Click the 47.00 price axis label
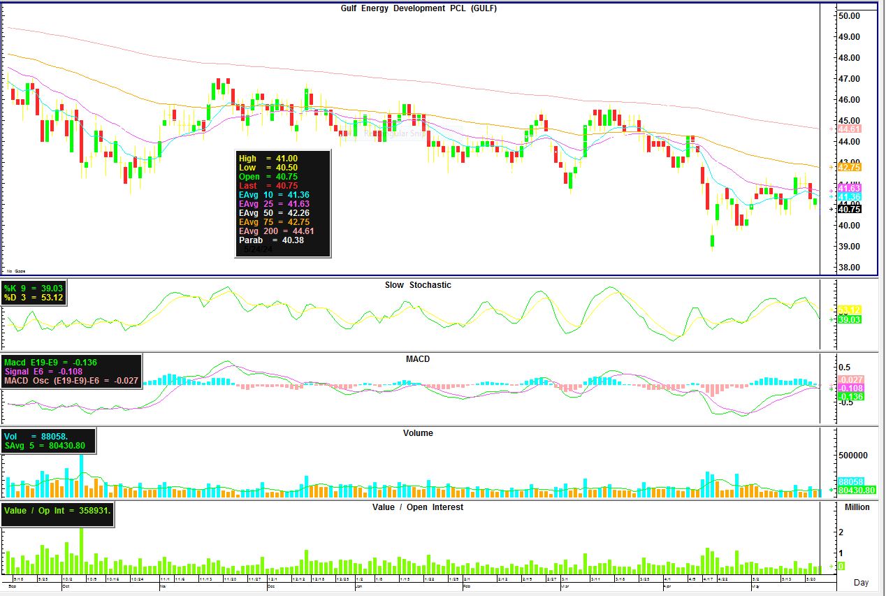 pyautogui.click(x=849, y=79)
